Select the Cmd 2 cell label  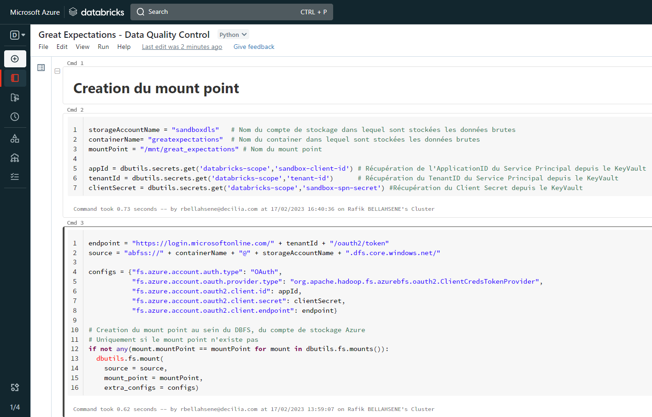(x=75, y=110)
